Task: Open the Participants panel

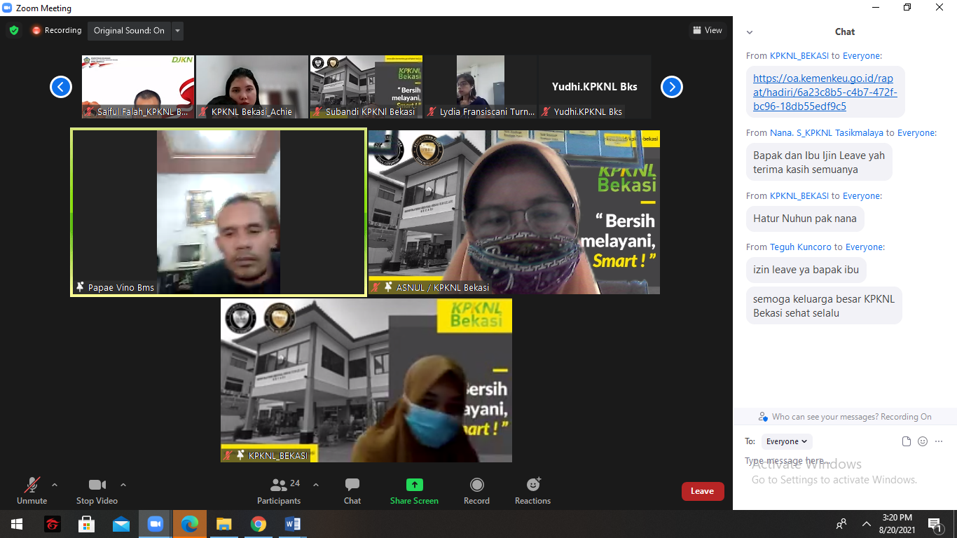Action: pos(279,490)
